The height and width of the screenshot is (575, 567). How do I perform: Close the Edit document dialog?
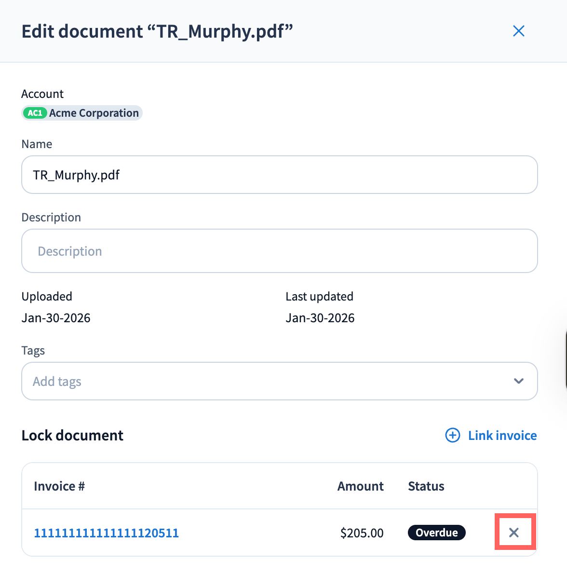pos(518,31)
